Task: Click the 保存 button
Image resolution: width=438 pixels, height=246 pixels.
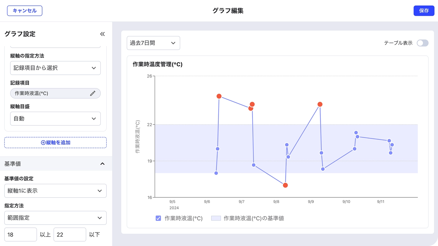Action: 424,11
